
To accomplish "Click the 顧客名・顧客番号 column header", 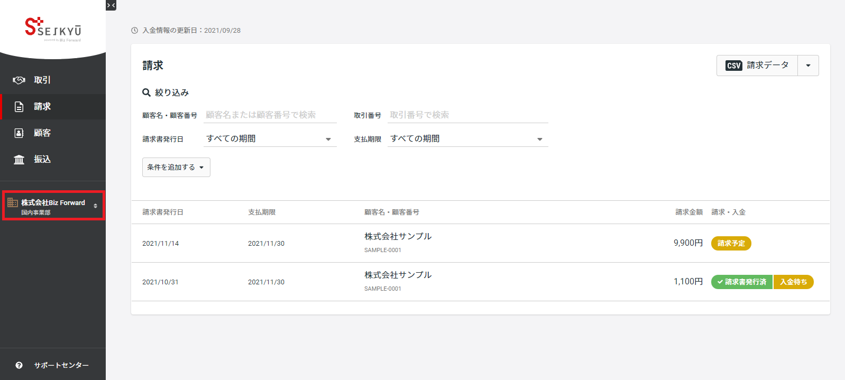I will coord(392,212).
